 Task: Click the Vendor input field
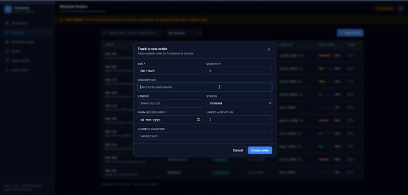(x=170, y=104)
